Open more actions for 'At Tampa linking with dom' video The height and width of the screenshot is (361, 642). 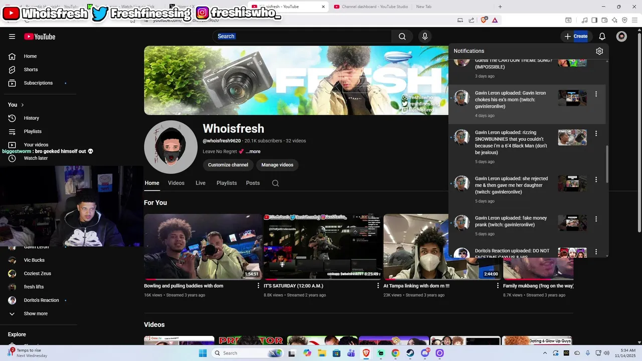pos(498,286)
